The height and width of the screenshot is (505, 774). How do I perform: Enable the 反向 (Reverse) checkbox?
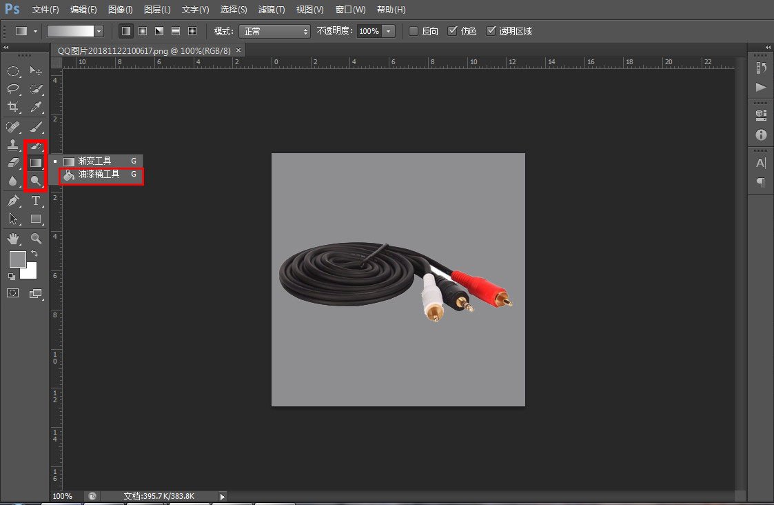[414, 31]
